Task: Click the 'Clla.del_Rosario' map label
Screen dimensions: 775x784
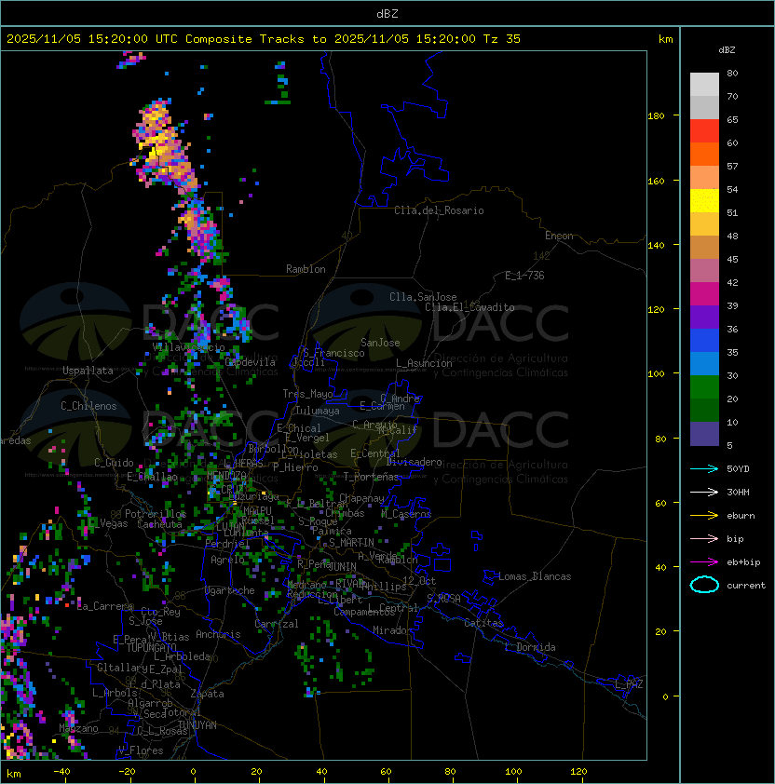Action: click(439, 210)
